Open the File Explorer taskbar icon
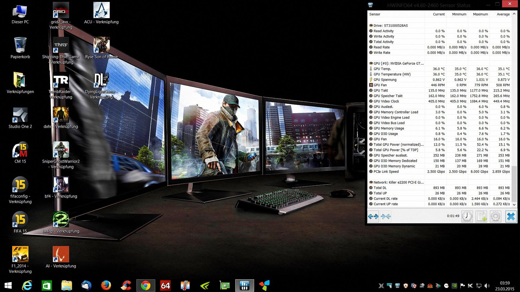 click(x=67, y=286)
